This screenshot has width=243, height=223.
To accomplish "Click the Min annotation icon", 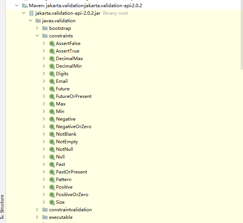I will [52, 111].
